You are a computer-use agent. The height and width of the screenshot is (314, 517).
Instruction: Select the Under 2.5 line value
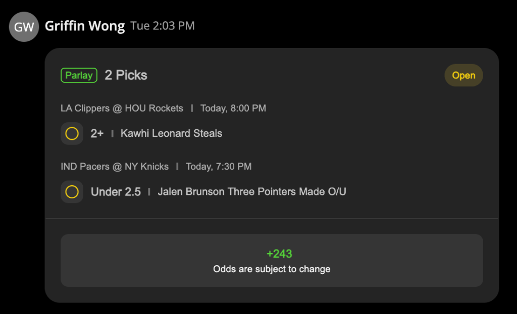116,192
